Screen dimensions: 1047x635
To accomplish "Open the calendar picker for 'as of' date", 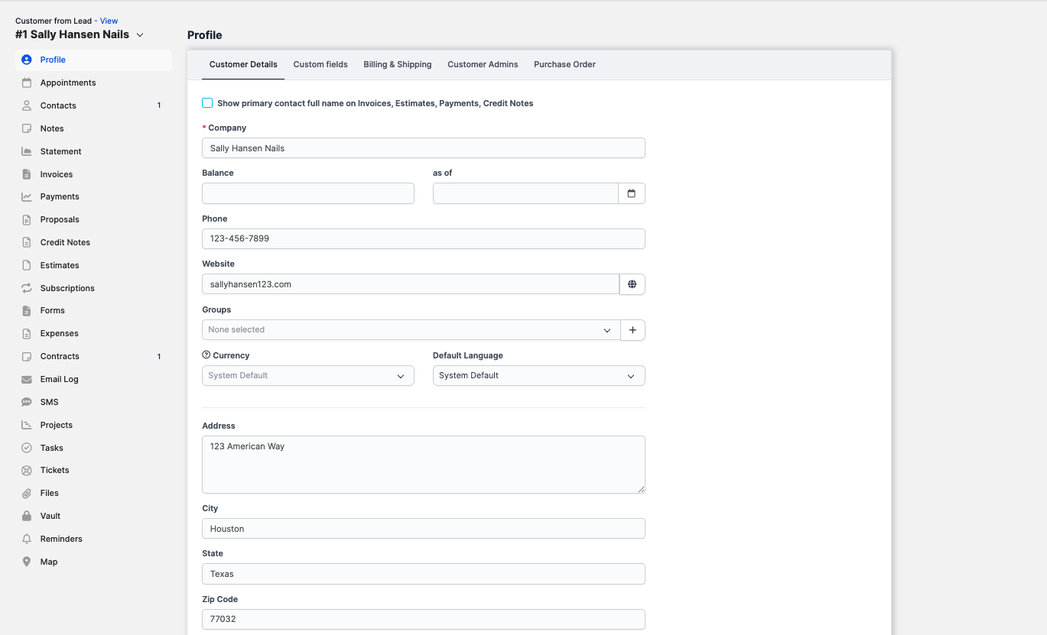I will click(632, 193).
